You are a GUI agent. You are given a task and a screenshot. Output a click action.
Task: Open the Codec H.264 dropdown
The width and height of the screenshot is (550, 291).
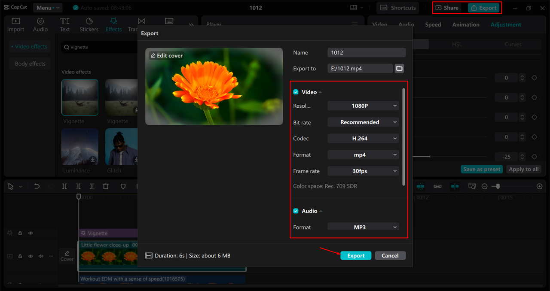363,138
